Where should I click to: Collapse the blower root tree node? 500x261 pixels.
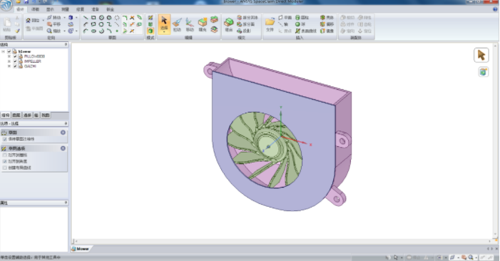click(x=3, y=51)
